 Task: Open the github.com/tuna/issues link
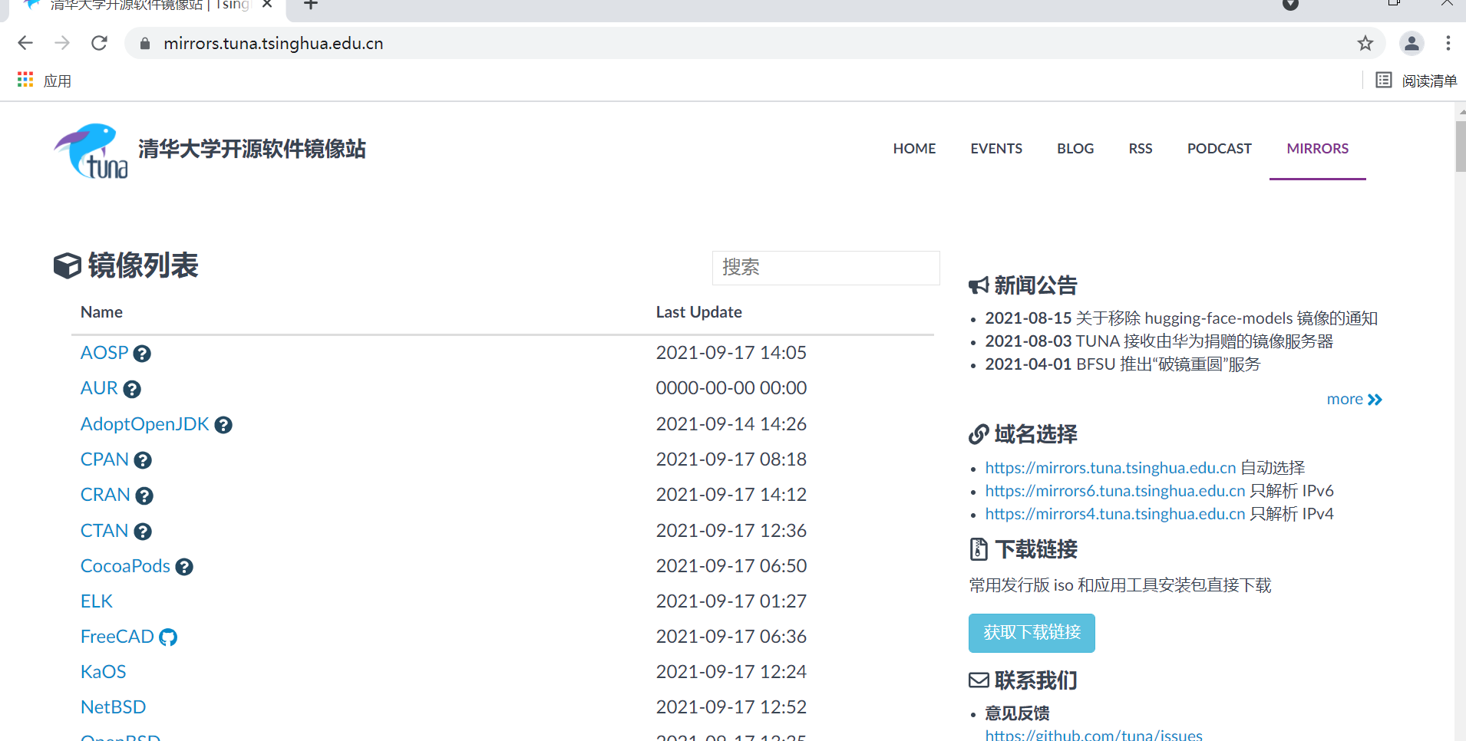click(x=1094, y=735)
